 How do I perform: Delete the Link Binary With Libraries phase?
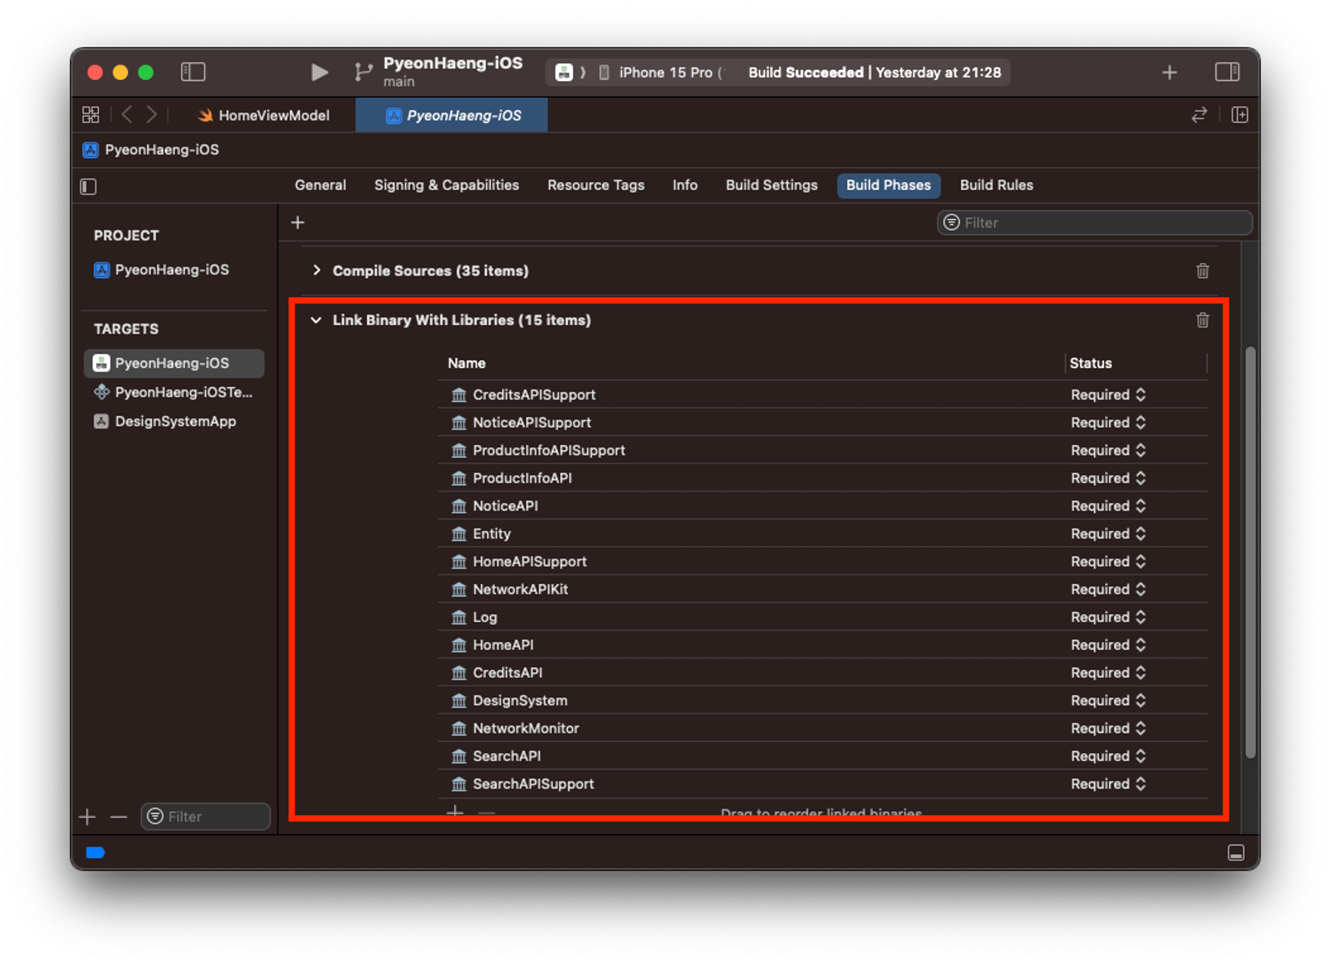click(1202, 320)
